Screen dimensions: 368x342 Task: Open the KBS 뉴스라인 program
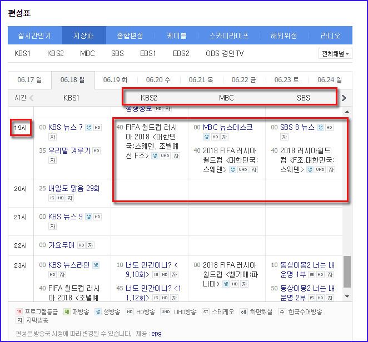click(x=69, y=265)
